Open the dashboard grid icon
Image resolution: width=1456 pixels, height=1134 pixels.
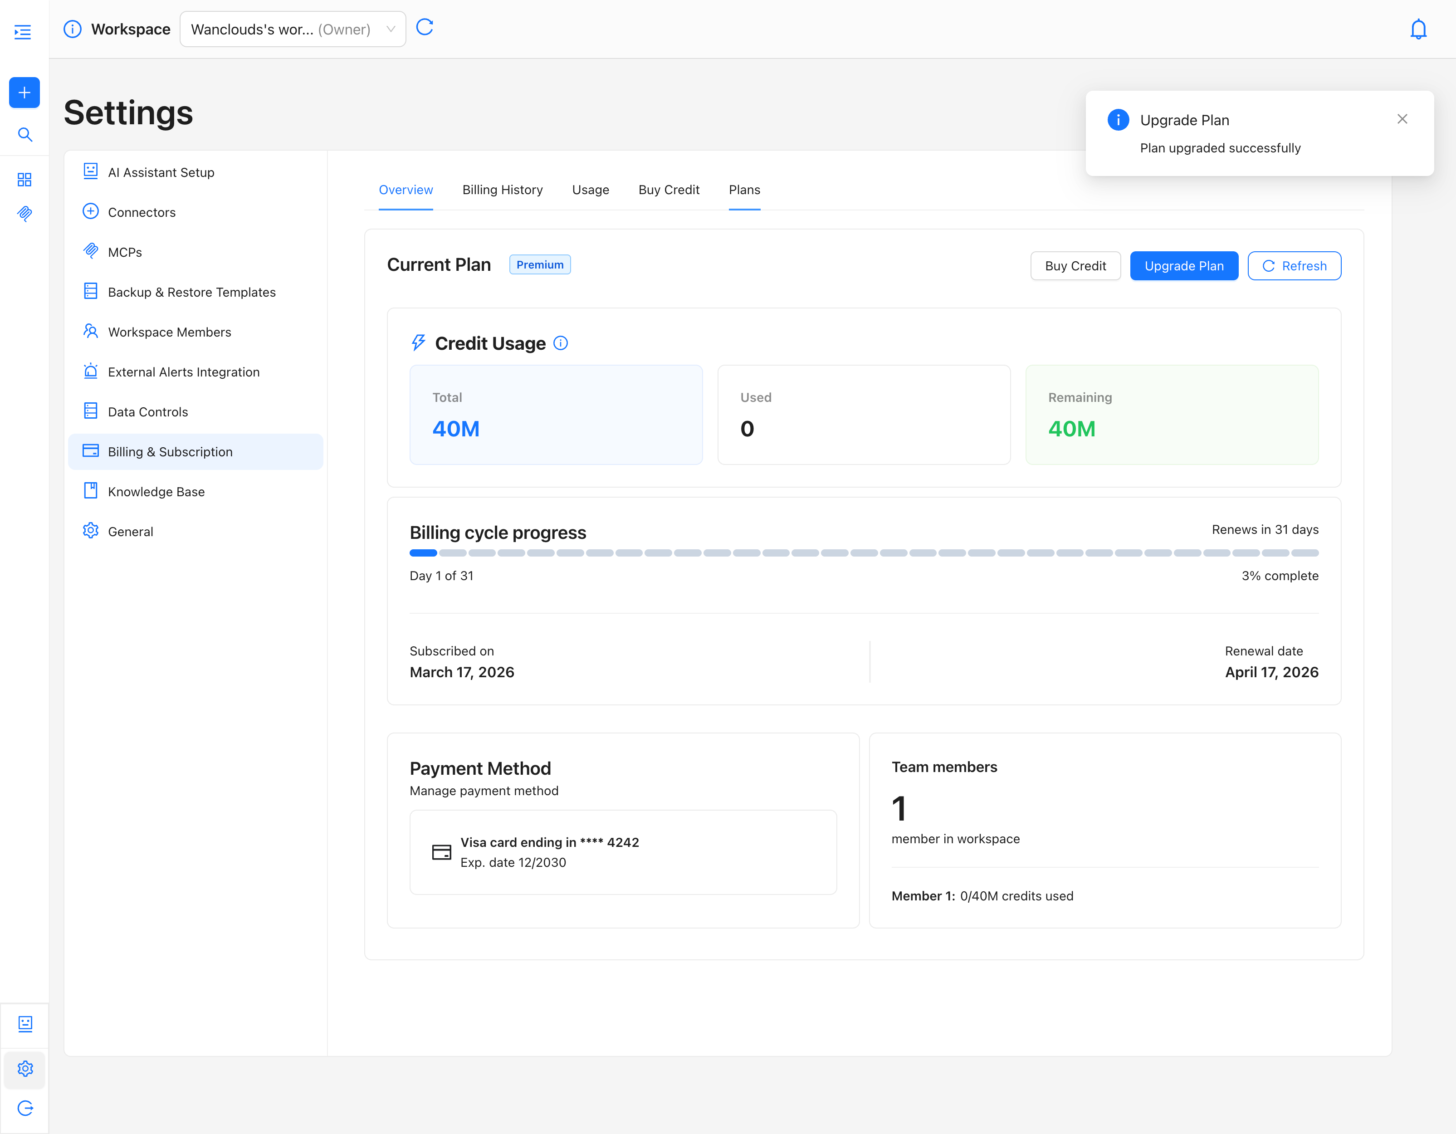pyautogui.click(x=24, y=179)
